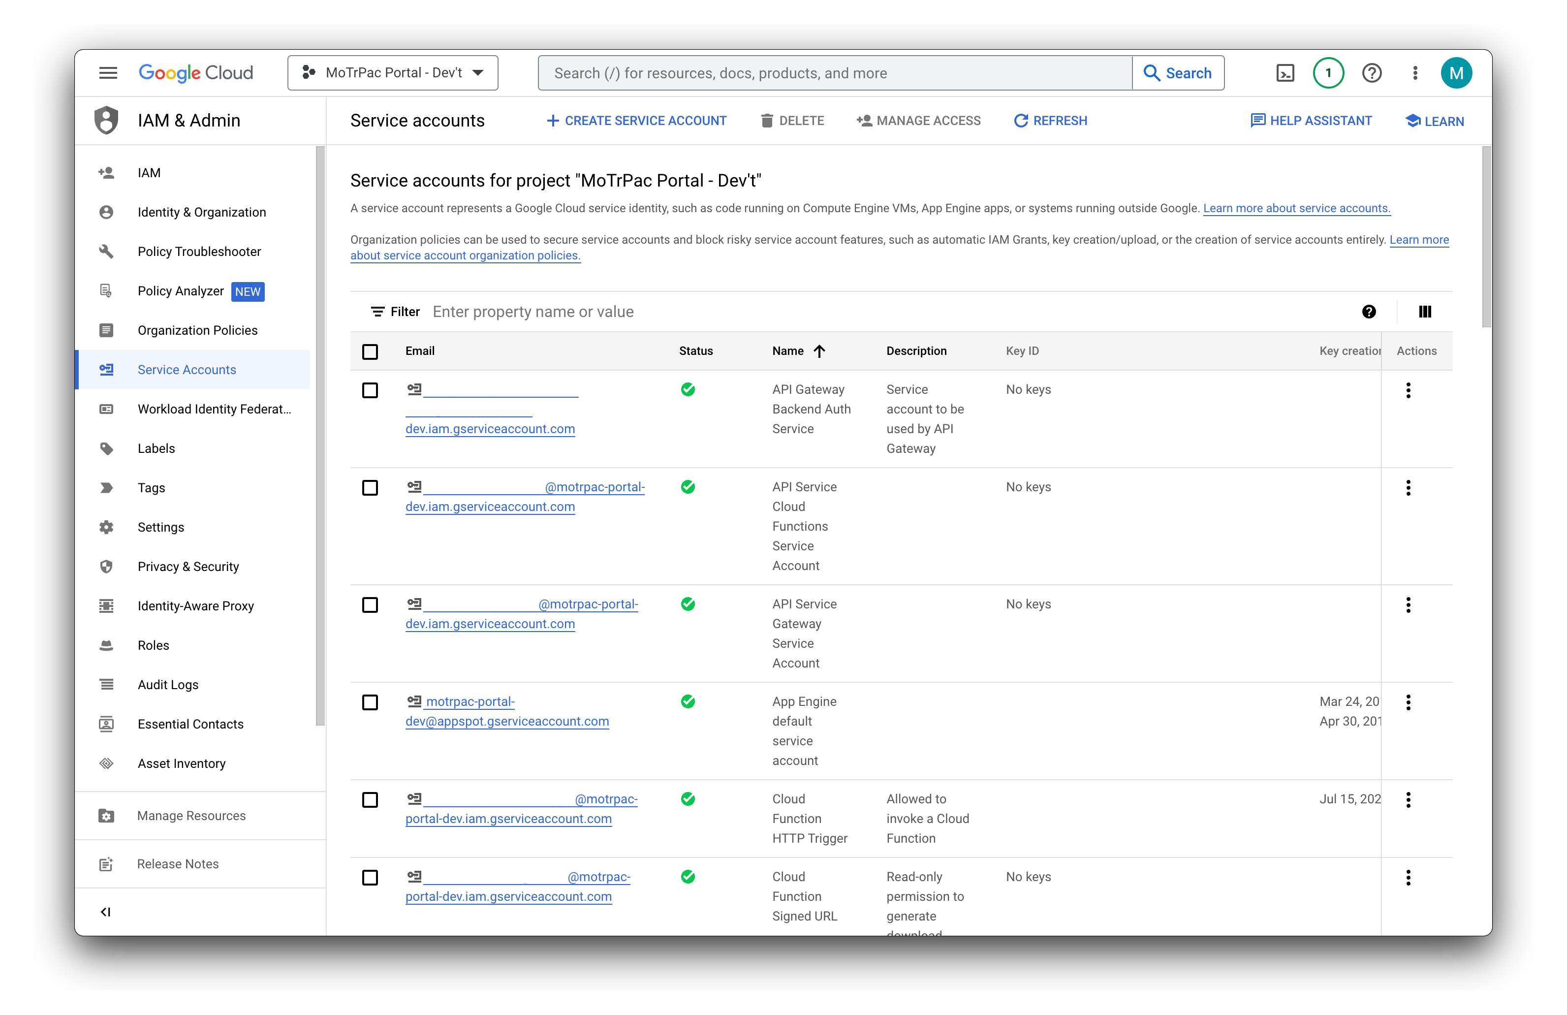This screenshot has height=1015, width=1567.
Task: Click the Delete button
Action: 792,121
